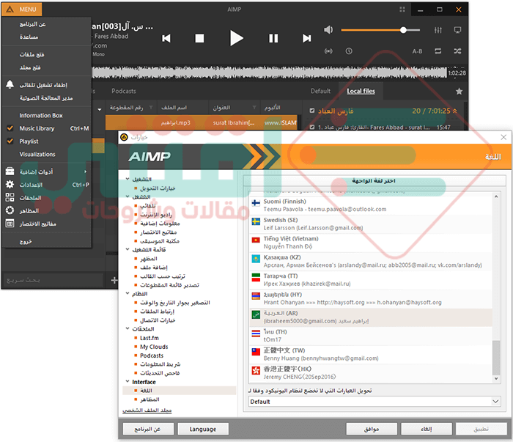Click عن البرنامج button in options dialog
Screen dimensions: 513x442
147,429
